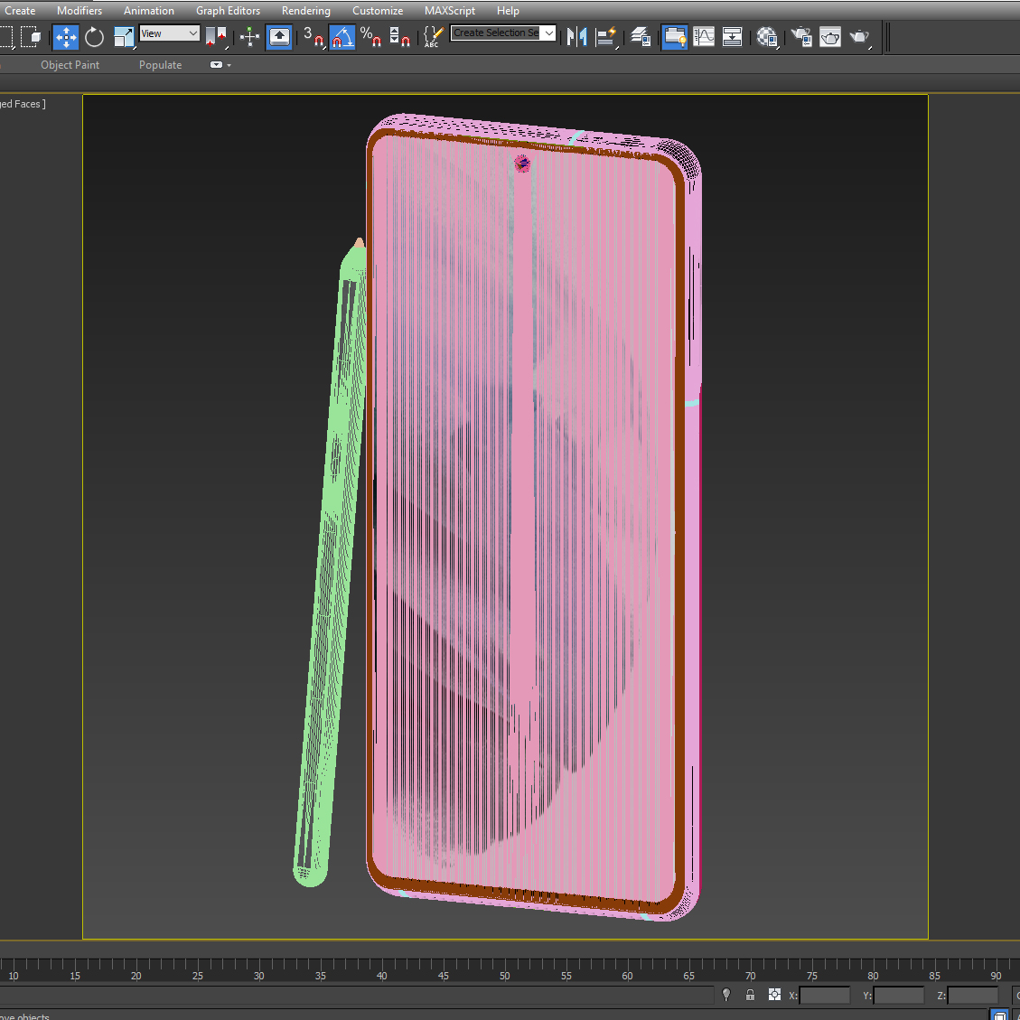Select the Move tool in toolbar

pyautogui.click(x=66, y=37)
